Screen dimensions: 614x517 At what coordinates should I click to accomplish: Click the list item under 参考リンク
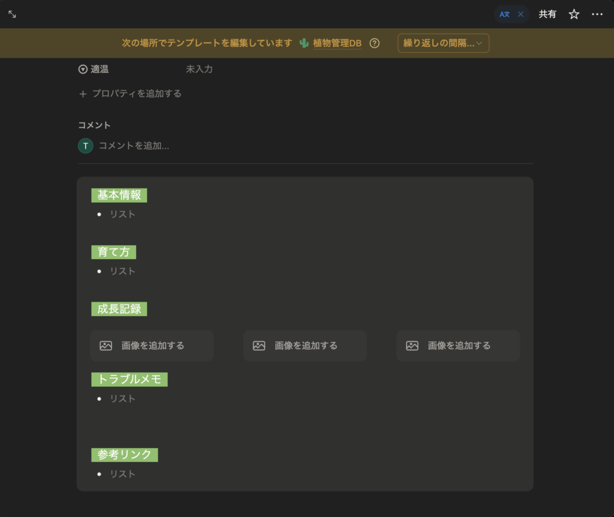coord(123,474)
